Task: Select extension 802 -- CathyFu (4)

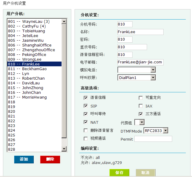Action: tap(34, 26)
